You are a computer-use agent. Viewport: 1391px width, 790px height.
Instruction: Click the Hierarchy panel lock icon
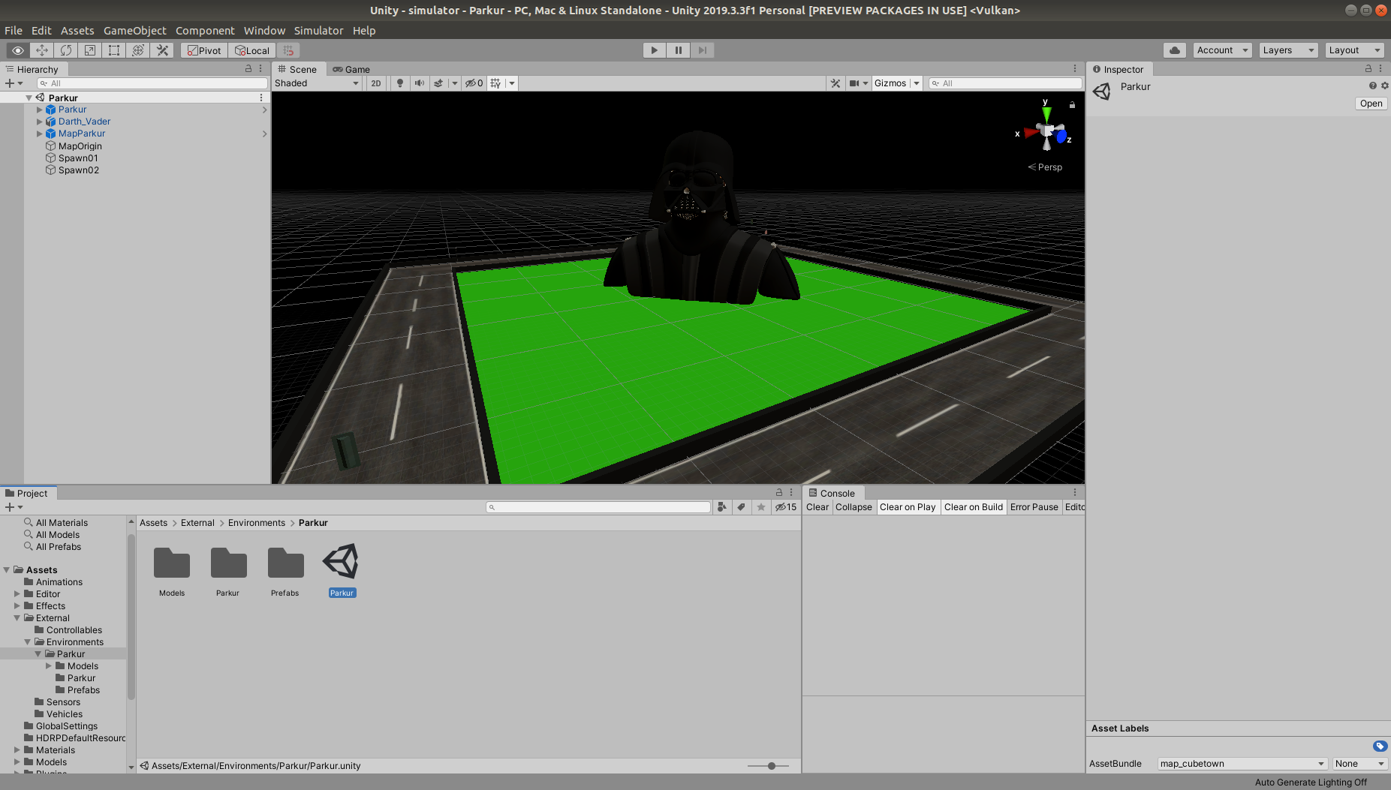248,68
